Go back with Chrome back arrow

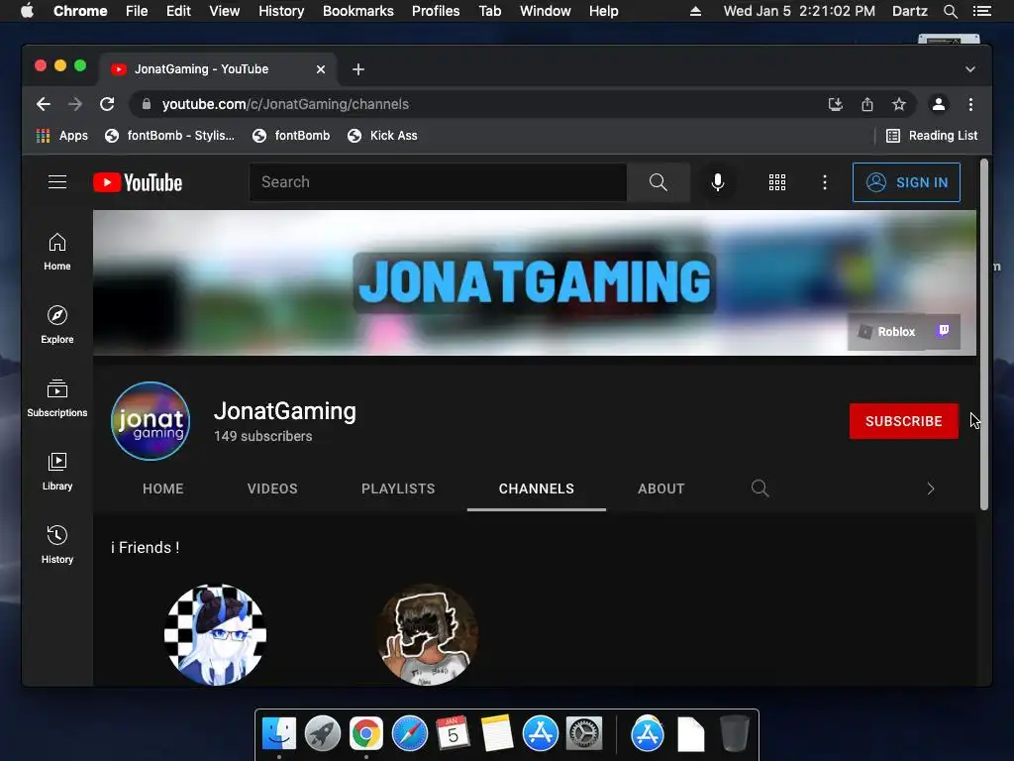tap(44, 104)
